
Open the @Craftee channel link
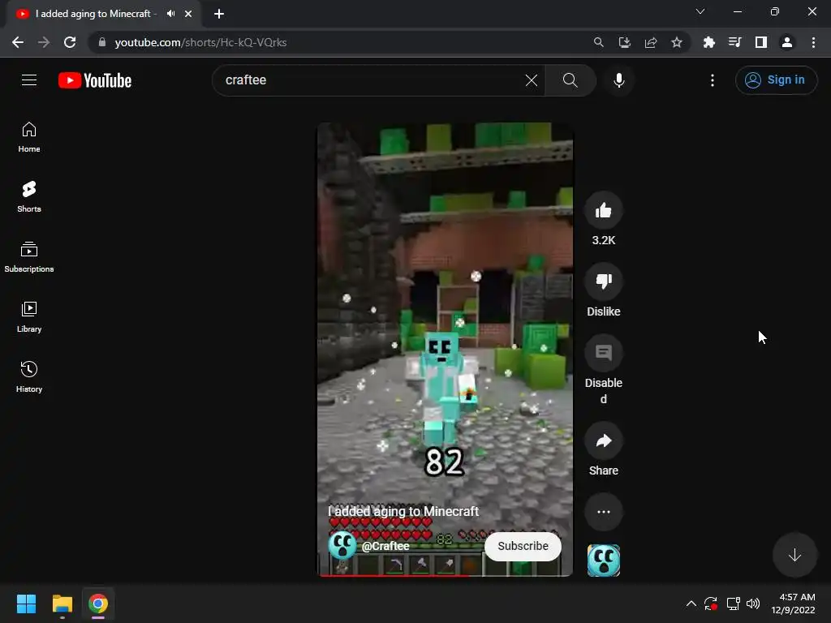pyautogui.click(x=385, y=546)
